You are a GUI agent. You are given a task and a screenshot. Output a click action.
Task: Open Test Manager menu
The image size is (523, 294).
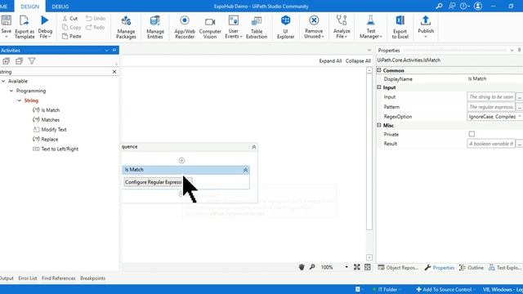pyautogui.click(x=370, y=27)
